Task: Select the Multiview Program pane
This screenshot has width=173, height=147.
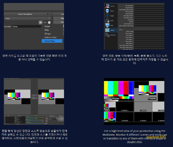Action: [149, 91]
